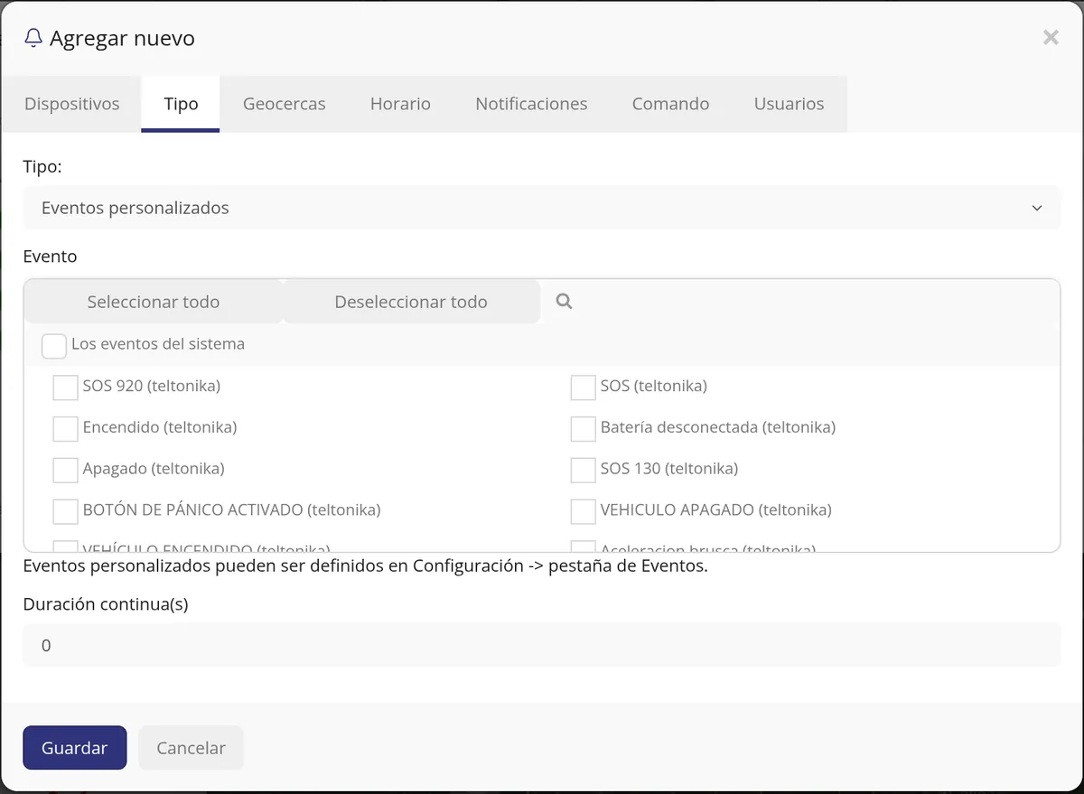Click the 'Evento' label text
Viewport: 1084px width, 794px height.
click(x=51, y=257)
